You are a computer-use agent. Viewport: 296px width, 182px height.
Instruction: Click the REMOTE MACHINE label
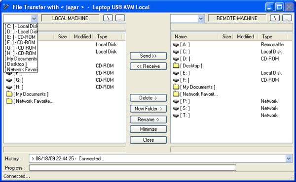pyautogui.click(x=237, y=18)
